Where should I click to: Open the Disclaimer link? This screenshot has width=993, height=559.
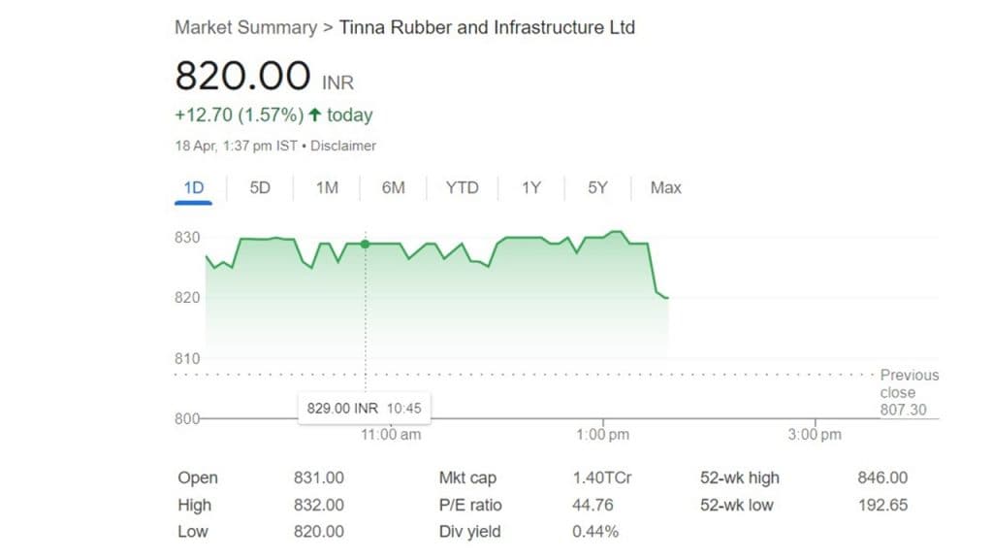pos(345,146)
